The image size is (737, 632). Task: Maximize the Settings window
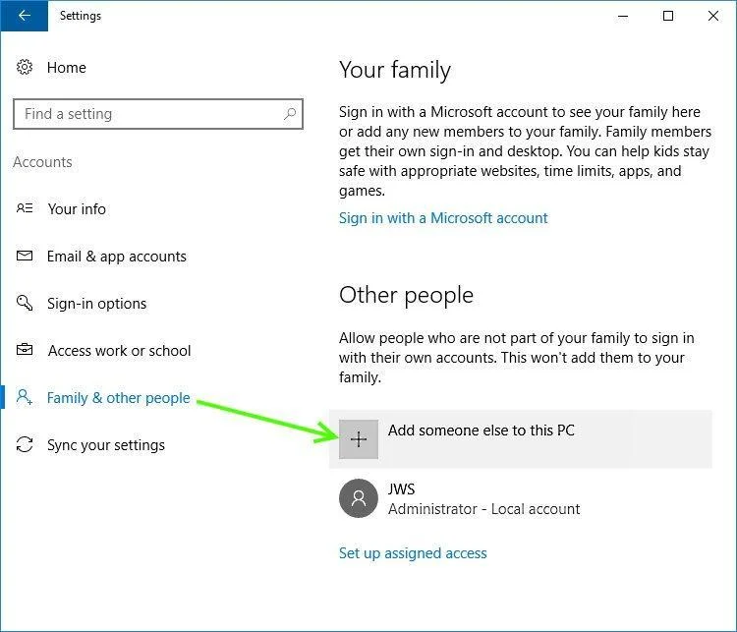pos(668,16)
